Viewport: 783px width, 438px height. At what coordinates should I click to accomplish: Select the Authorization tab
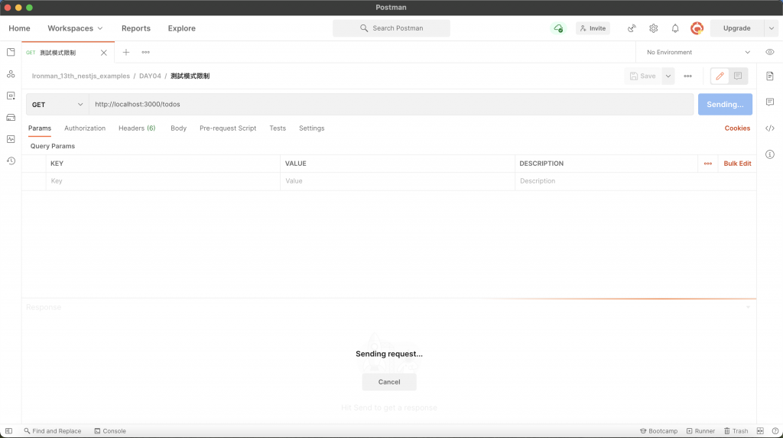pos(85,128)
